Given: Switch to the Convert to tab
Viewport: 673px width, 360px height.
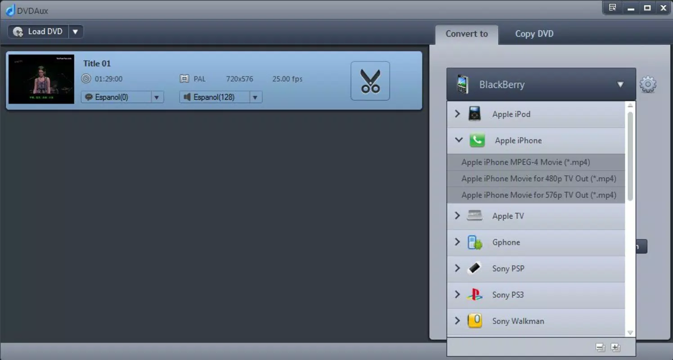Looking at the screenshot, I should click(467, 34).
